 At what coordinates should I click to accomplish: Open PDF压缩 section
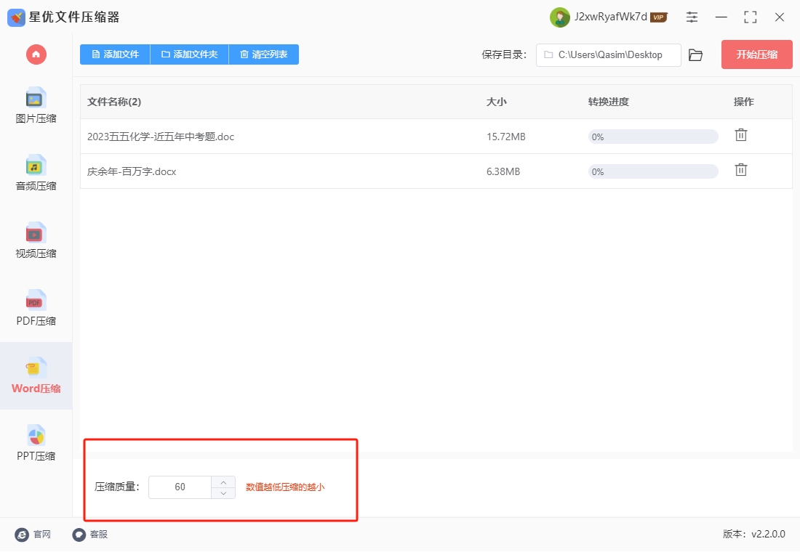36,308
